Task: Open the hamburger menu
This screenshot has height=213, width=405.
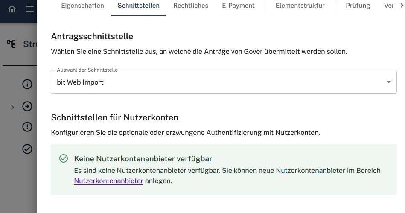Action: coord(30,9)
